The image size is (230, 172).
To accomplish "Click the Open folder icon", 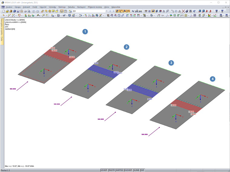I will pyautogui.click(x=7, y=11).
